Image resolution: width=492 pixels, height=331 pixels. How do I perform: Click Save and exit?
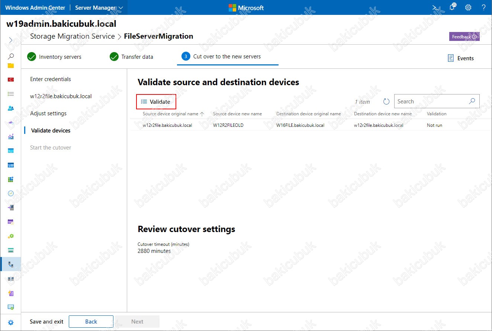46,322
